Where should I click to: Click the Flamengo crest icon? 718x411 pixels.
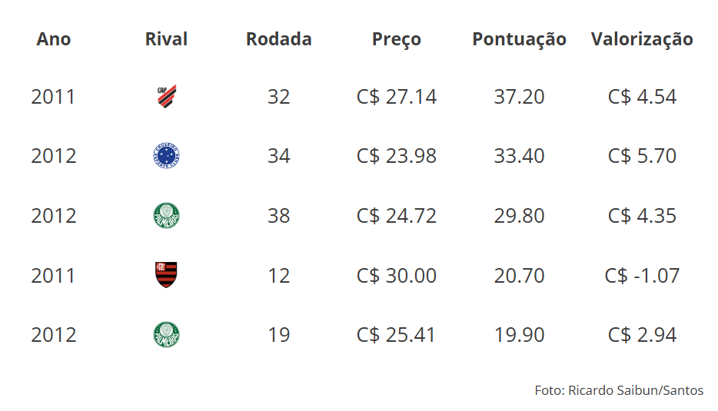point(166,274)
